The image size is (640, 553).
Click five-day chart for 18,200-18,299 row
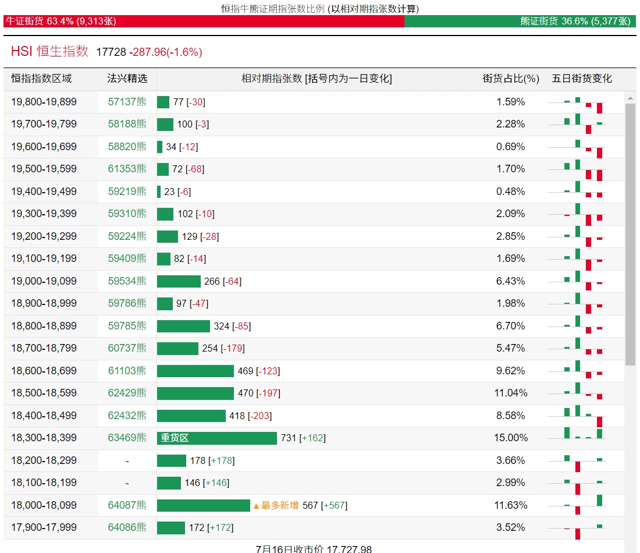(x=584, y=460)
